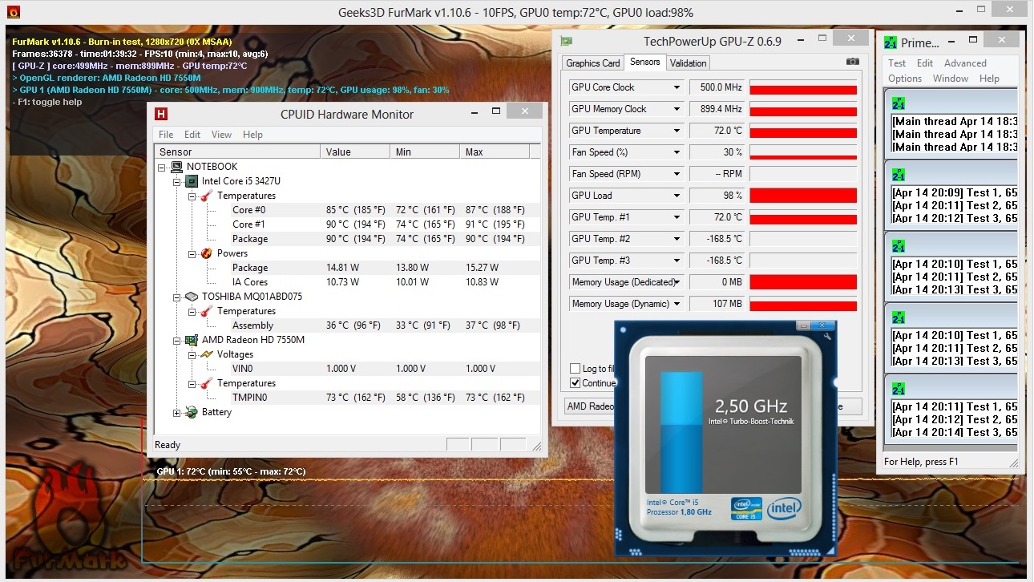Click the Sensor column header
The width and height of the screenshot is (1034, 582).
(237, 152)
